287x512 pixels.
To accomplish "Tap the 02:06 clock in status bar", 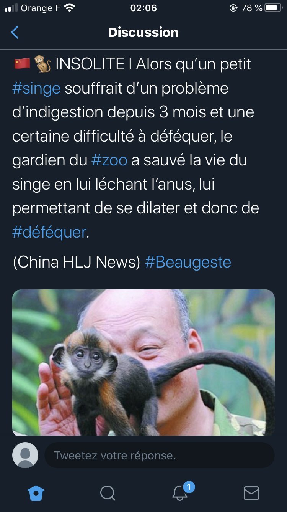I will tap(143, 8).
